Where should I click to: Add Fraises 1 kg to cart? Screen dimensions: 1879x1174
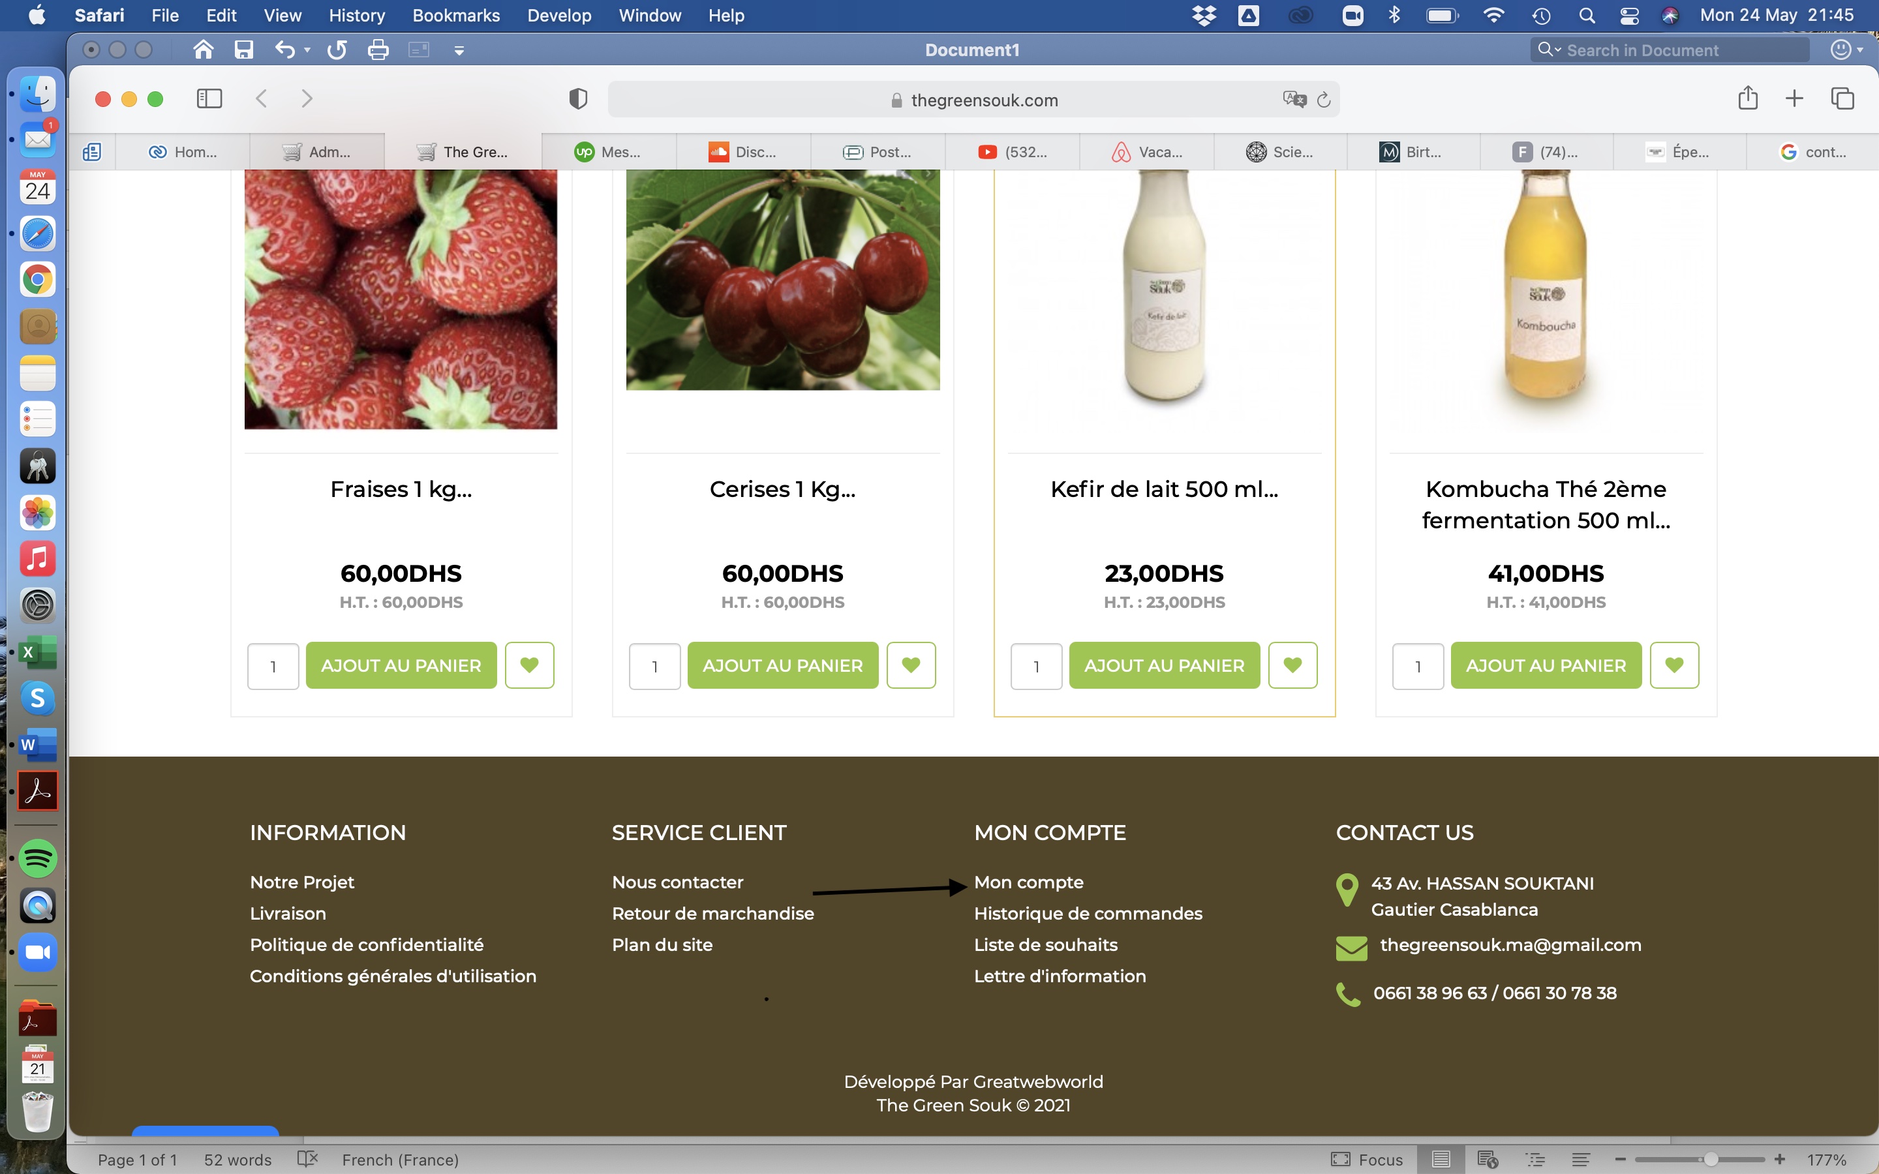(401, 665)
